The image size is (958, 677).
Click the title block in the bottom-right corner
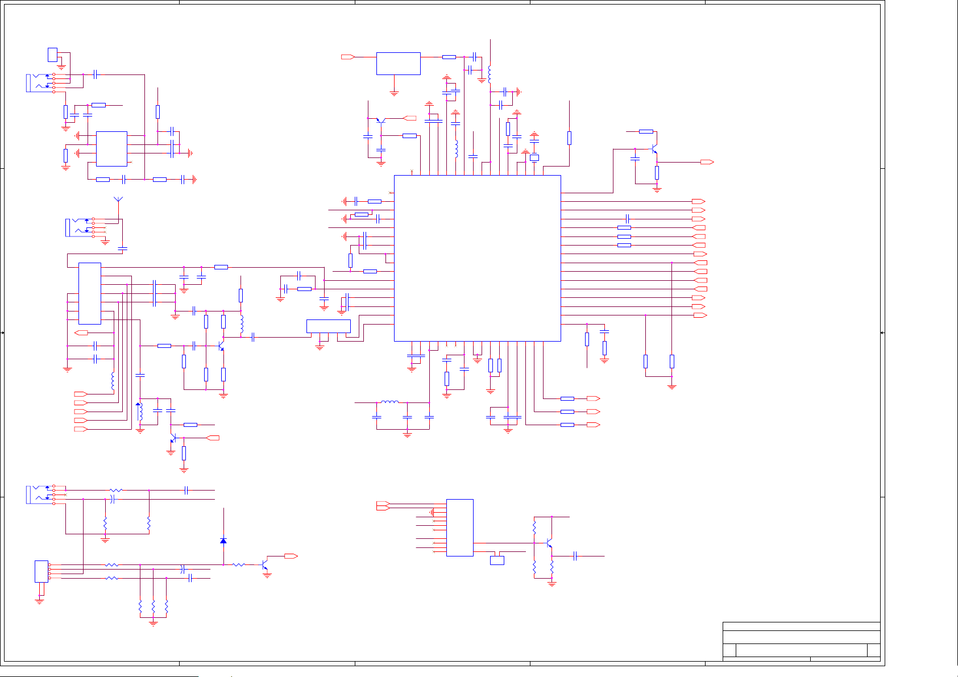(802, 642)
